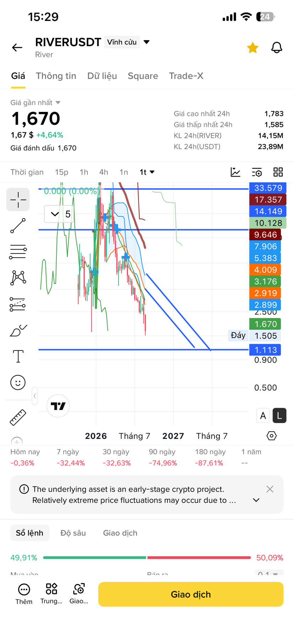Open the Thêm more options icon
The image size is (294, 637).
pyautogui.click(x=24, y=594)
